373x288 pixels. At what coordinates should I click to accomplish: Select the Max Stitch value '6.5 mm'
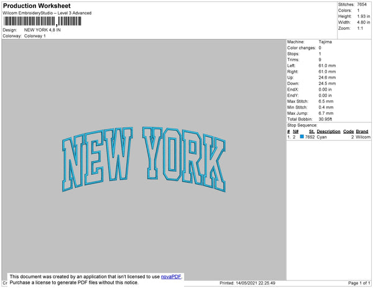[x=326, y=101]
